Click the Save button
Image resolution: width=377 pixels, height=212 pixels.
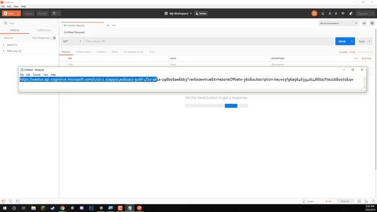coord(362,41)
